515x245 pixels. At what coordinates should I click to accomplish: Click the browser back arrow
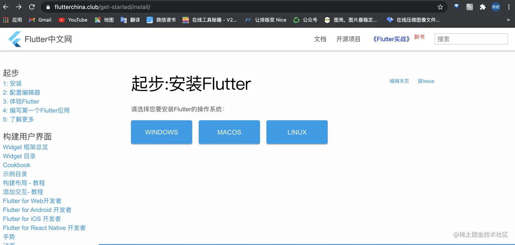click(6, 7)
